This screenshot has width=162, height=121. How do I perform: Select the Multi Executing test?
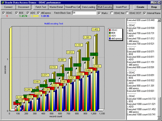click(x=105, y=7)
